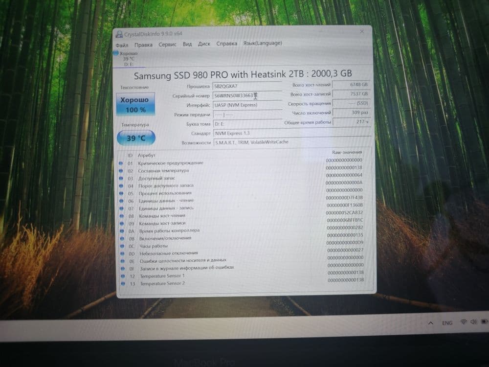Click raw value 00000000F1360B
The image size is (489, 367).
345,205
